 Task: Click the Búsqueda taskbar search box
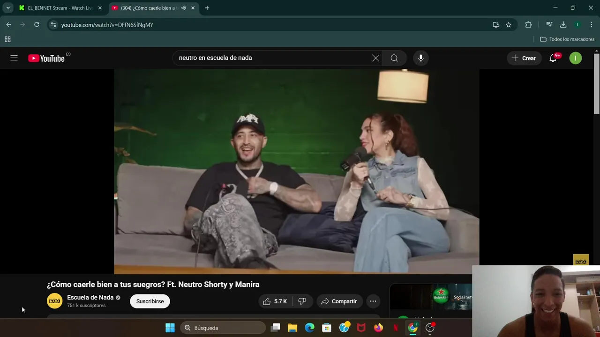(x=223, y=328)
